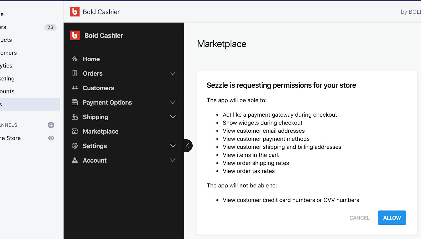Click CANCEL on the permissions dialog

(x=359, y=218)
